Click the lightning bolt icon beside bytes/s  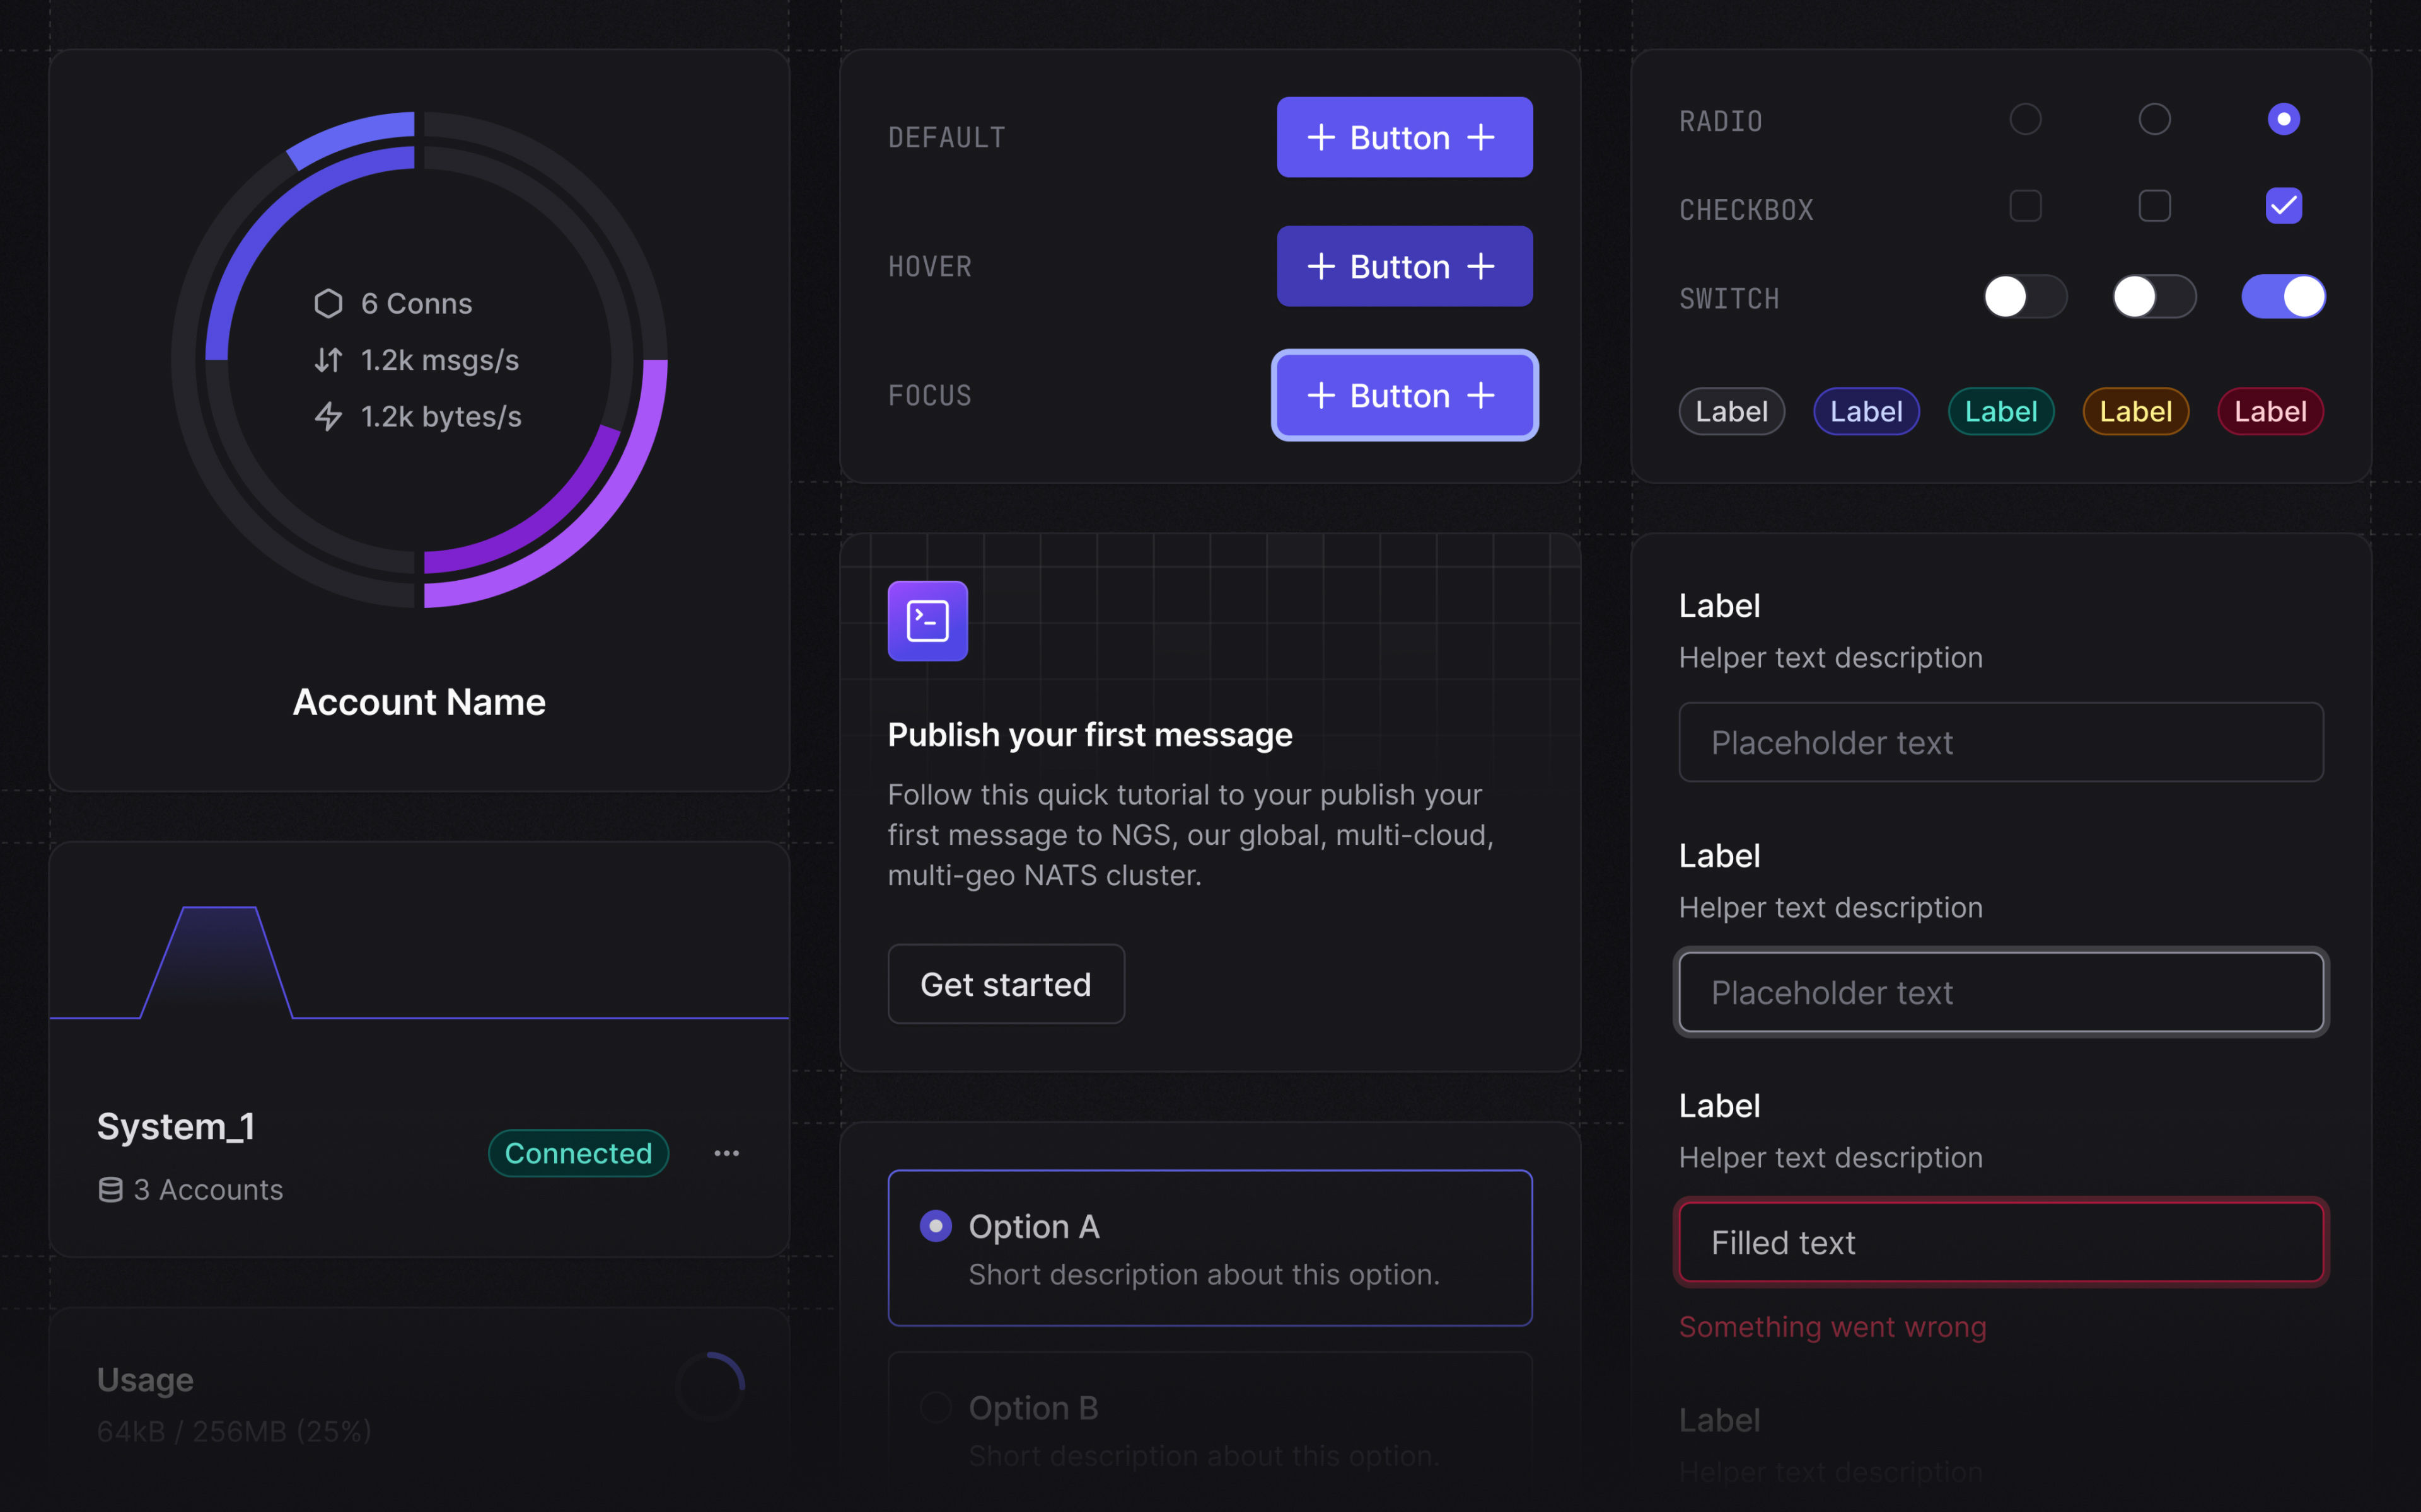pyautogui.click(x=328, y=416)
